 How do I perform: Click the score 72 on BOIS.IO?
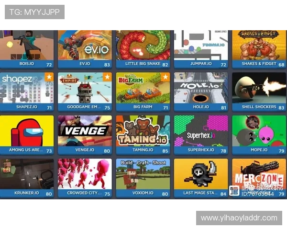[x=49, y=65]
